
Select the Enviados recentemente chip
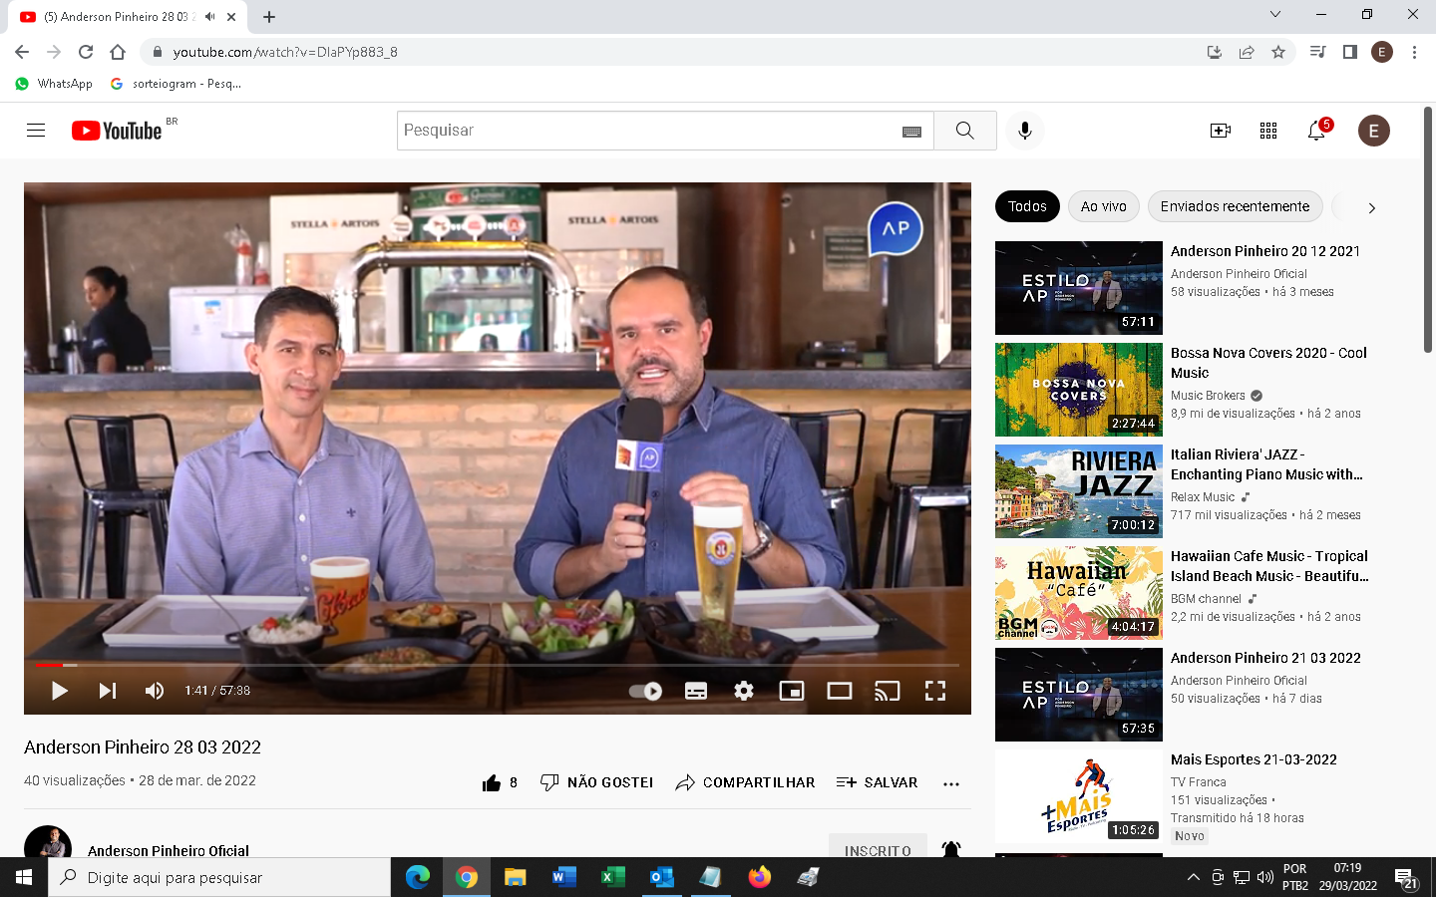pos(1235,206)
